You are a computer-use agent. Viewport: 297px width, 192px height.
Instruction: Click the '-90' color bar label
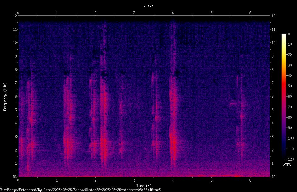289,128
